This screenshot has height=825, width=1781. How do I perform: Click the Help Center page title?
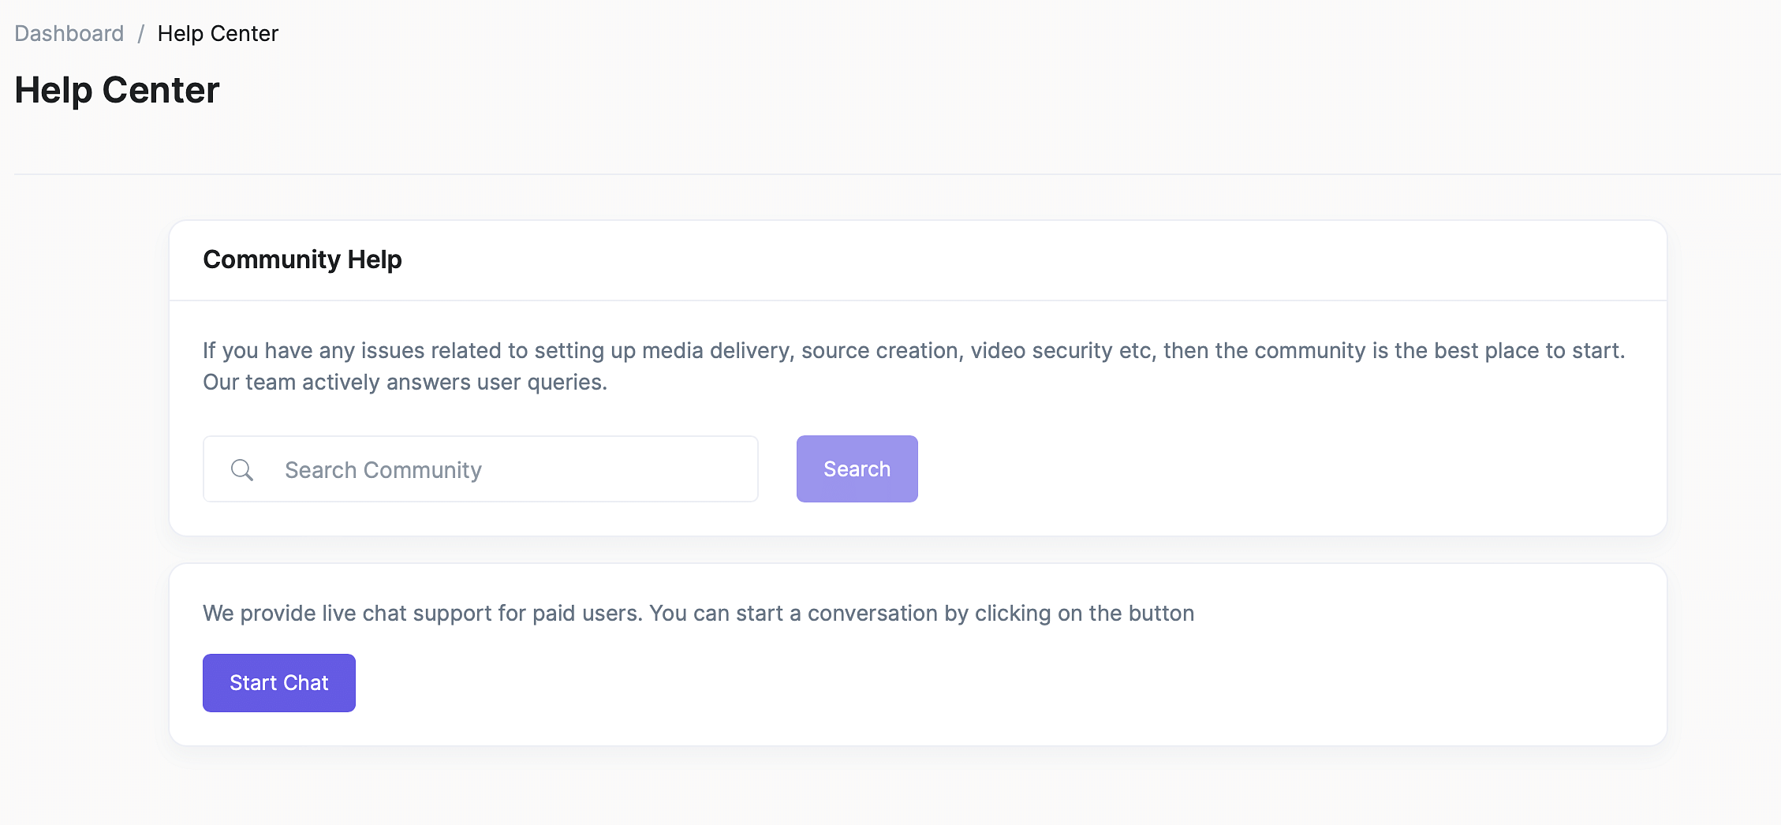[117, 90]
